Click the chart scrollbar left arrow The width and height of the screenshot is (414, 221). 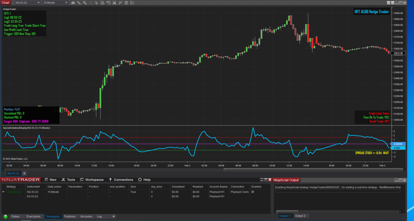tap(3, 170)
